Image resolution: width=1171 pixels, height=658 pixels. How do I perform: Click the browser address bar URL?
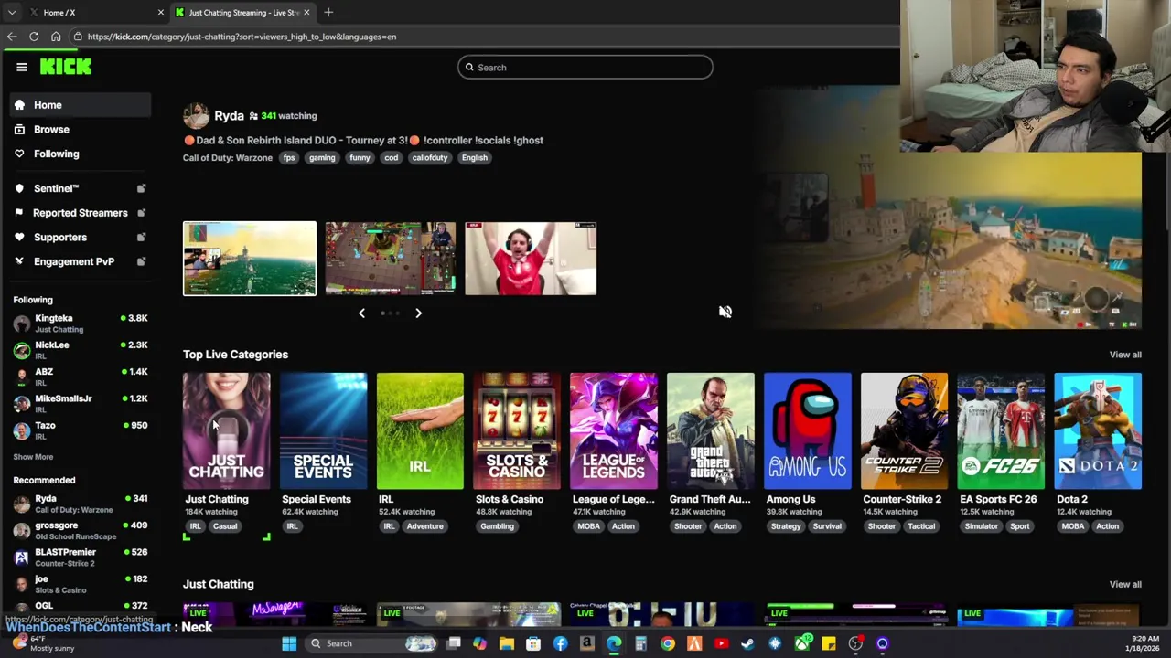coord(242,37)
